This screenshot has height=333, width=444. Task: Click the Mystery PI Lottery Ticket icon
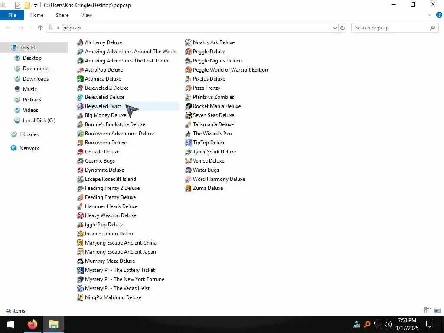[80, 270]
